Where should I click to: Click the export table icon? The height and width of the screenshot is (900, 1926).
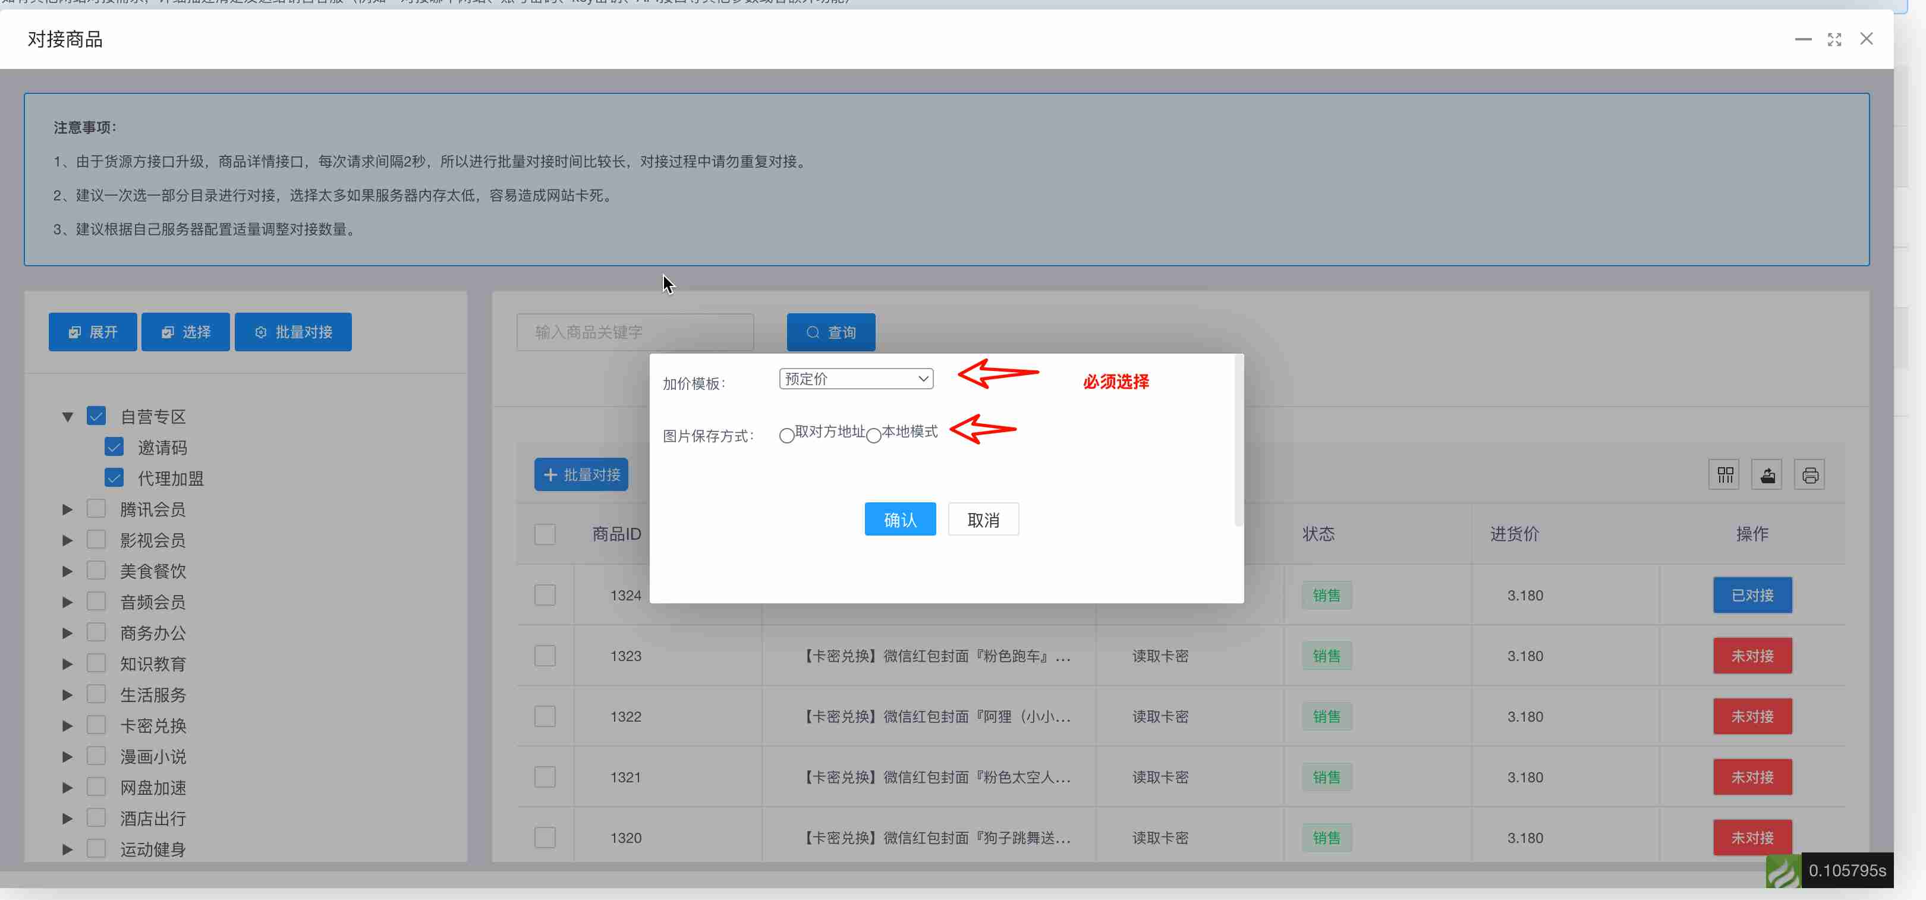[x=1767, y=474]
